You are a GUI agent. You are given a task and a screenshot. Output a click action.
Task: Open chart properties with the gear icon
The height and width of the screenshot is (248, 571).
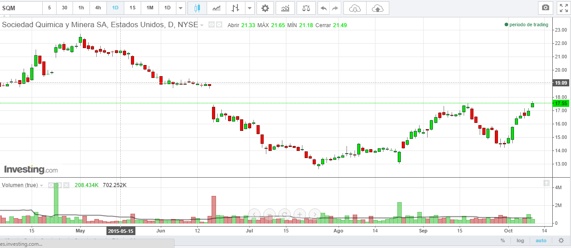tap(265, 8)
